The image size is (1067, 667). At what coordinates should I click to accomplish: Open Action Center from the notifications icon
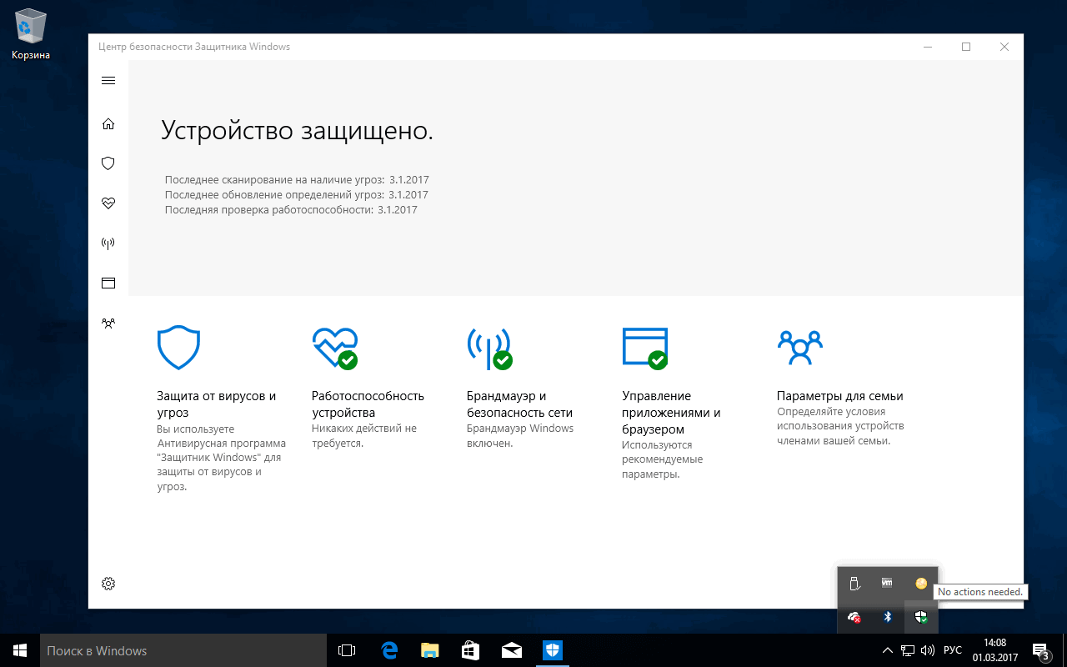[1039, 649]
